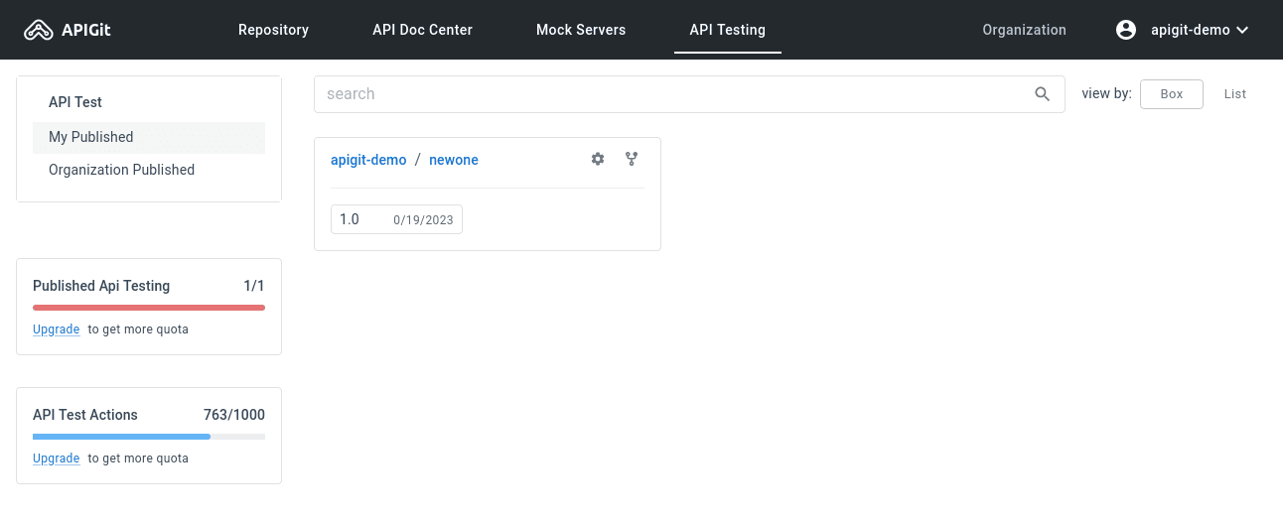Open the Repository tab

coord(273,30)
